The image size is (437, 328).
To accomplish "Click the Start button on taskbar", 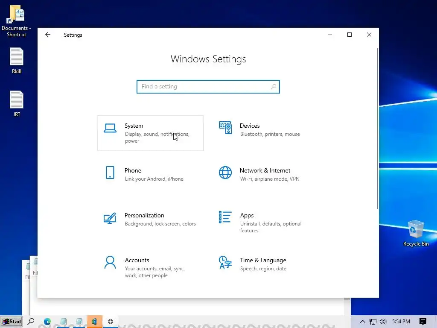I will coord(12,322).
